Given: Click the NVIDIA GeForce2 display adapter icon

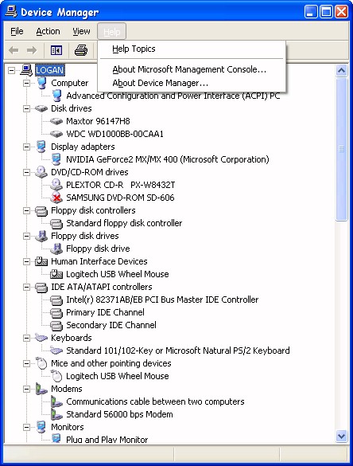Looking at the screenshot, I should (56, 159).
